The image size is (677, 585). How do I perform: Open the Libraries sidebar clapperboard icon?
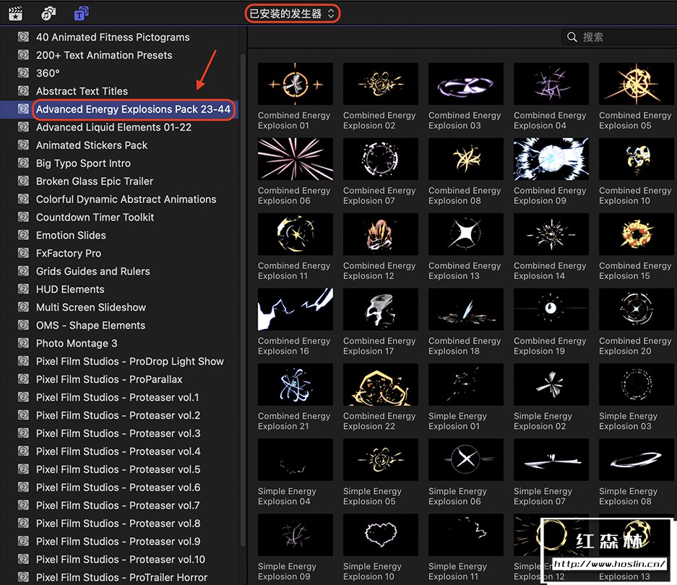[x=16, y=14]
